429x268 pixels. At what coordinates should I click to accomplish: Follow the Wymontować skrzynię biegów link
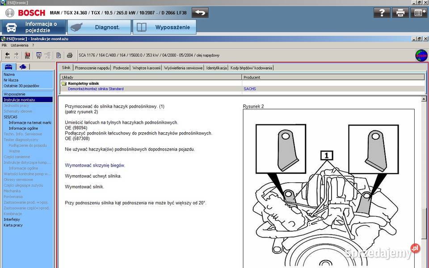[95, 165]
